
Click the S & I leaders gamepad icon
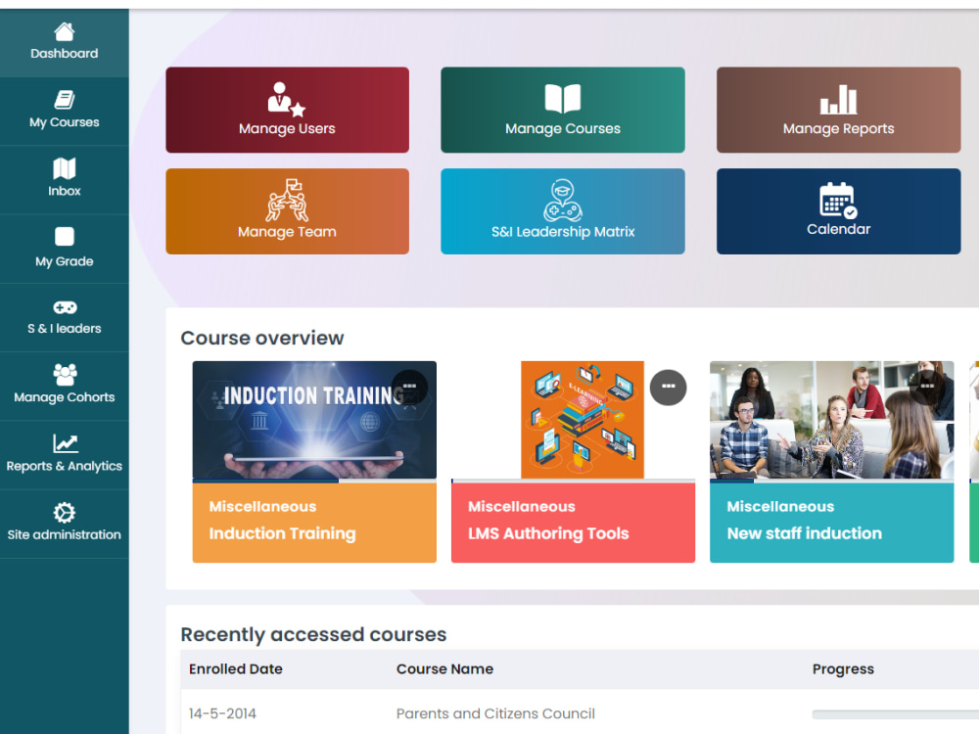coord(65,307)
